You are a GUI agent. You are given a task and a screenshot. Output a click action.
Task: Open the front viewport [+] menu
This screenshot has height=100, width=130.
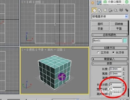[25, 2]
